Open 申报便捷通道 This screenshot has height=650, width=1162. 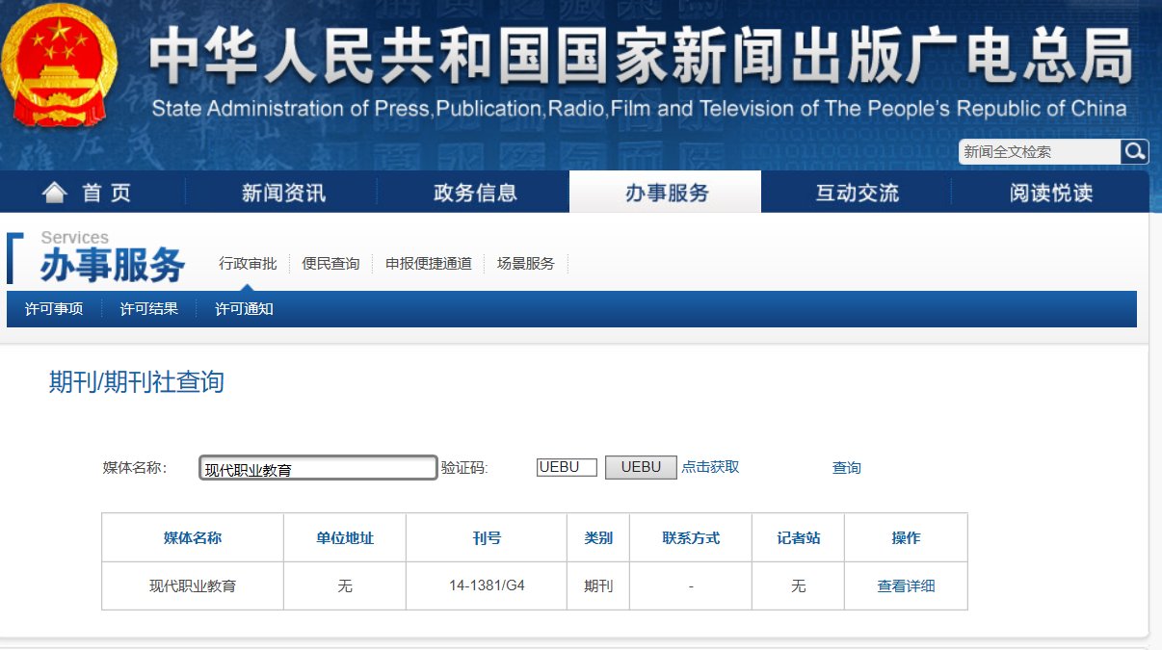[429, 262]
